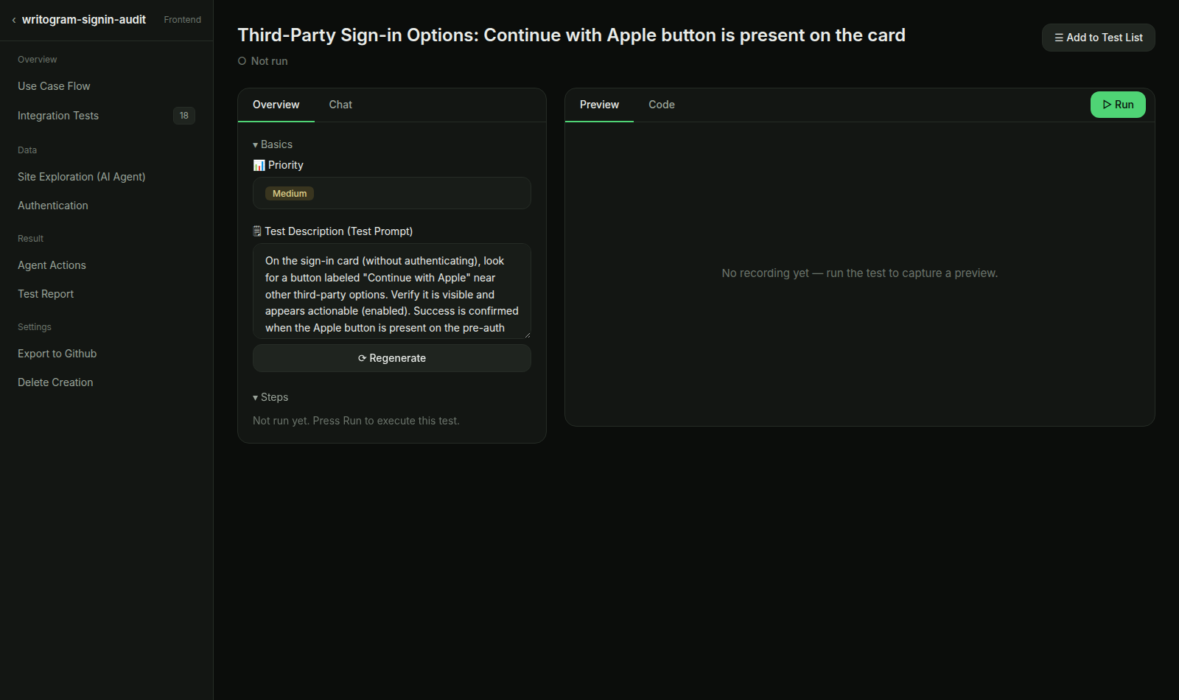Click the 'No recording yet' preview message

[x=860, y=273]
